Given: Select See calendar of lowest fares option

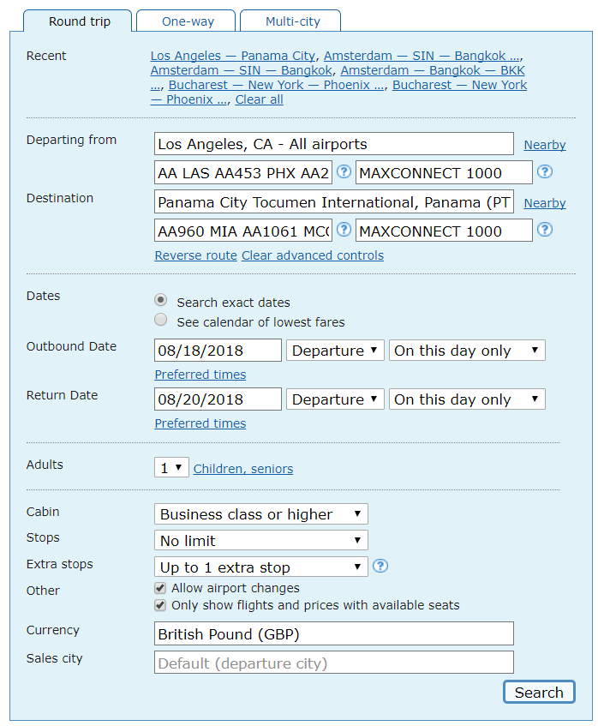Looking at the screenshot, I should [160, 321].
